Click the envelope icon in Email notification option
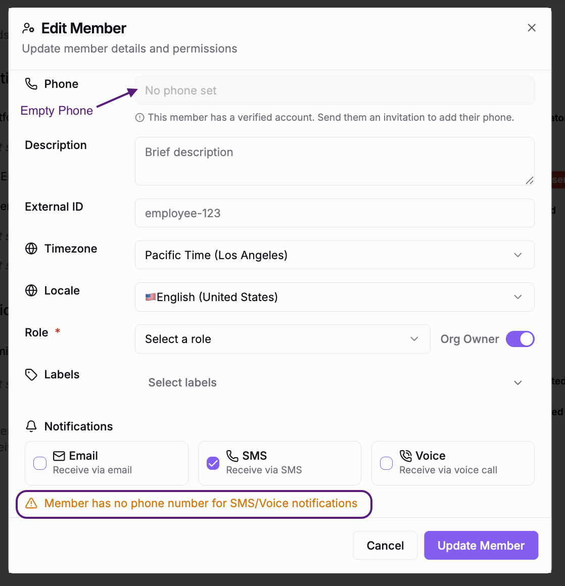 click(59, 455)
